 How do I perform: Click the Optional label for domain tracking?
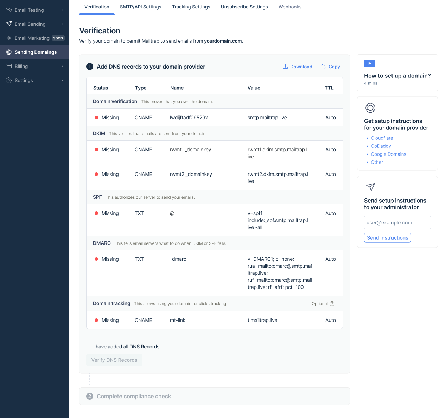coord(320,304)
